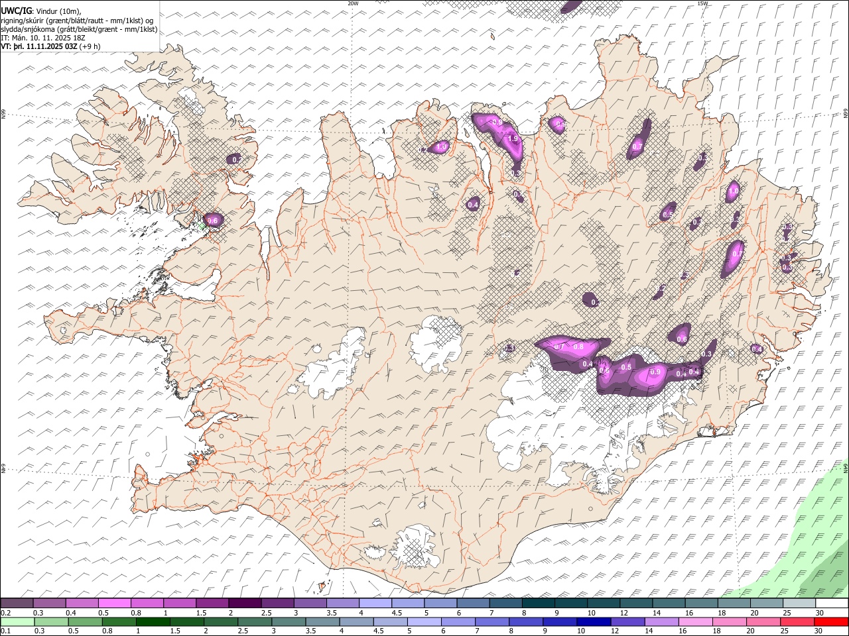This screenshot has height=636, width=849.
Task: Click the 1.9 precipitation value on the map
Action: point(512,139)
